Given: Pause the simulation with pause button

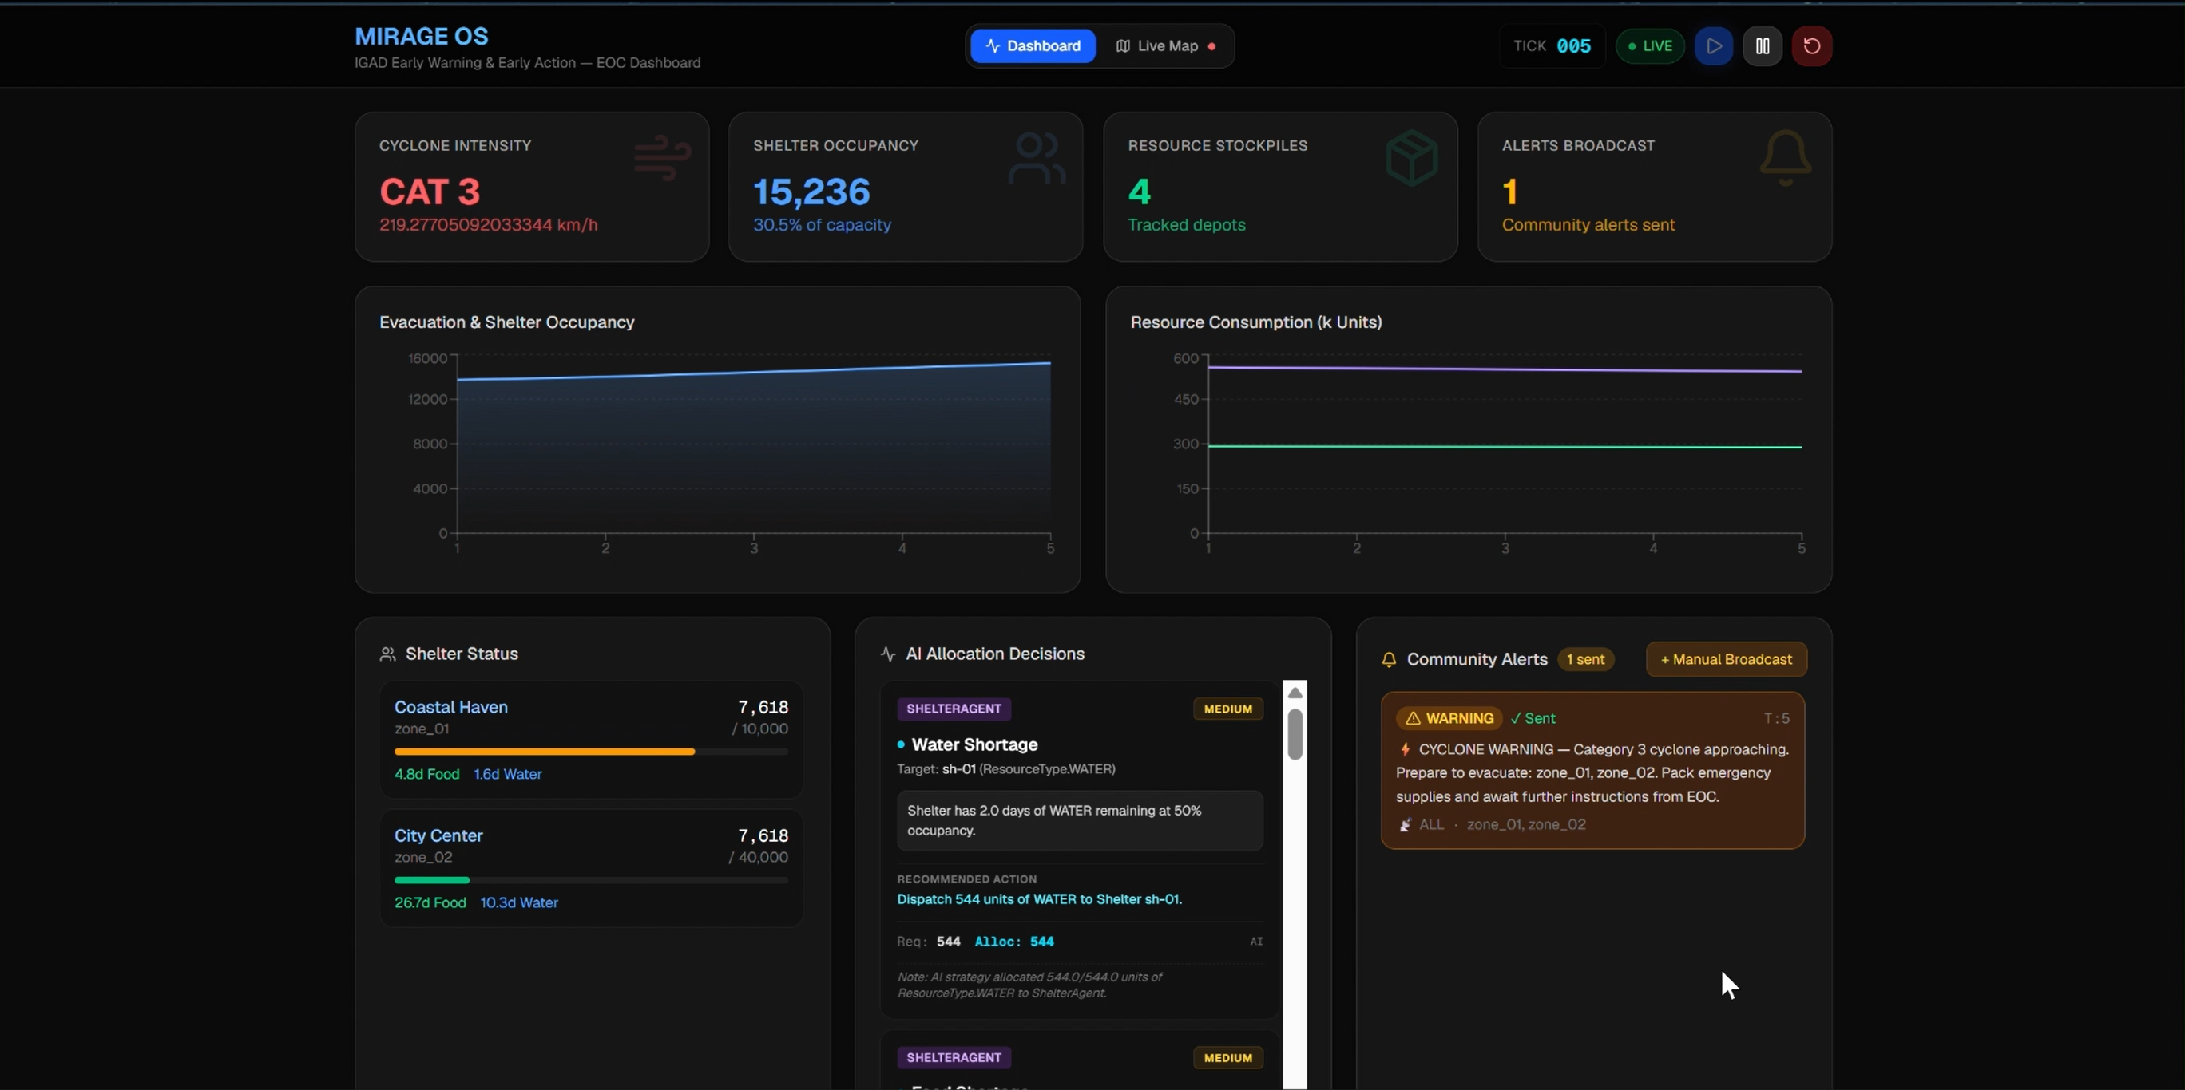Looking at the screenshot, I should pos(1762,45).
